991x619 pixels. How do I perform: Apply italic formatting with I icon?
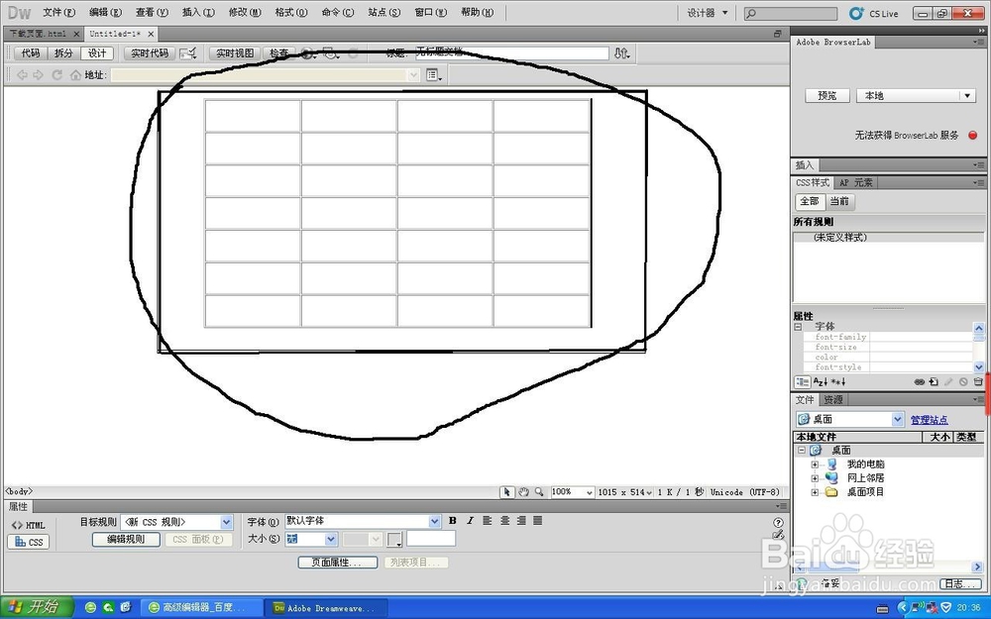[x=470, y=521]
